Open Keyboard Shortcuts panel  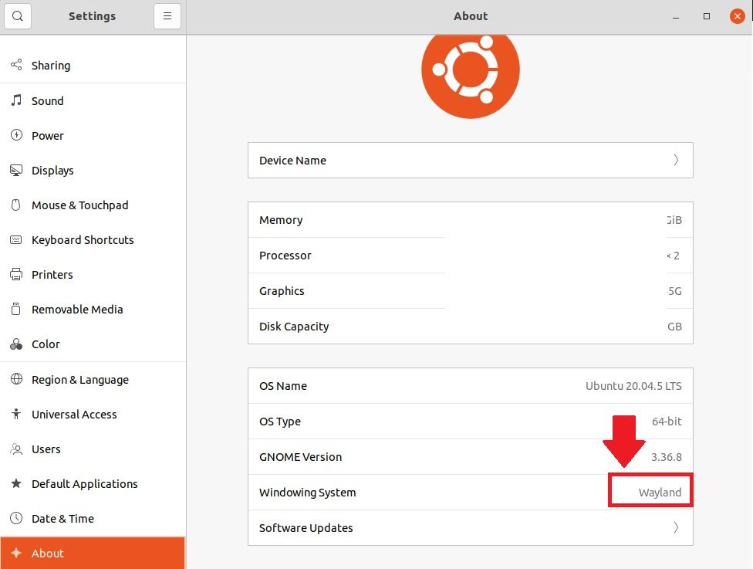[x=93, y=240]
